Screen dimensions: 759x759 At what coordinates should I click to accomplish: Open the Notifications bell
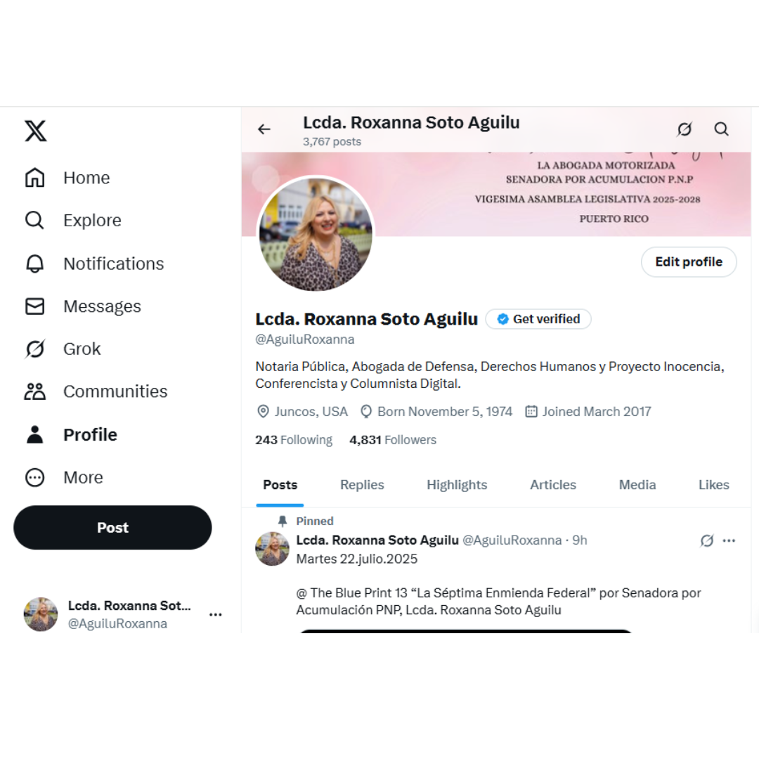[94, 264]
